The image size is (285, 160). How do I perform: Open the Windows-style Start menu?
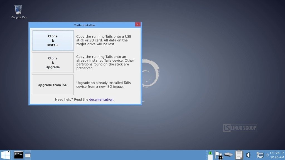click(6, 155)
